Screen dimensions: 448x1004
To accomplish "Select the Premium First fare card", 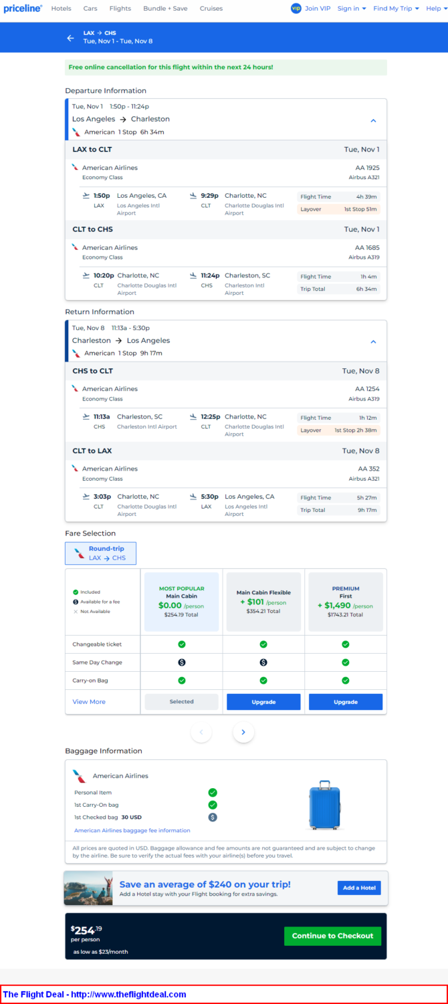I will [346, 602].
